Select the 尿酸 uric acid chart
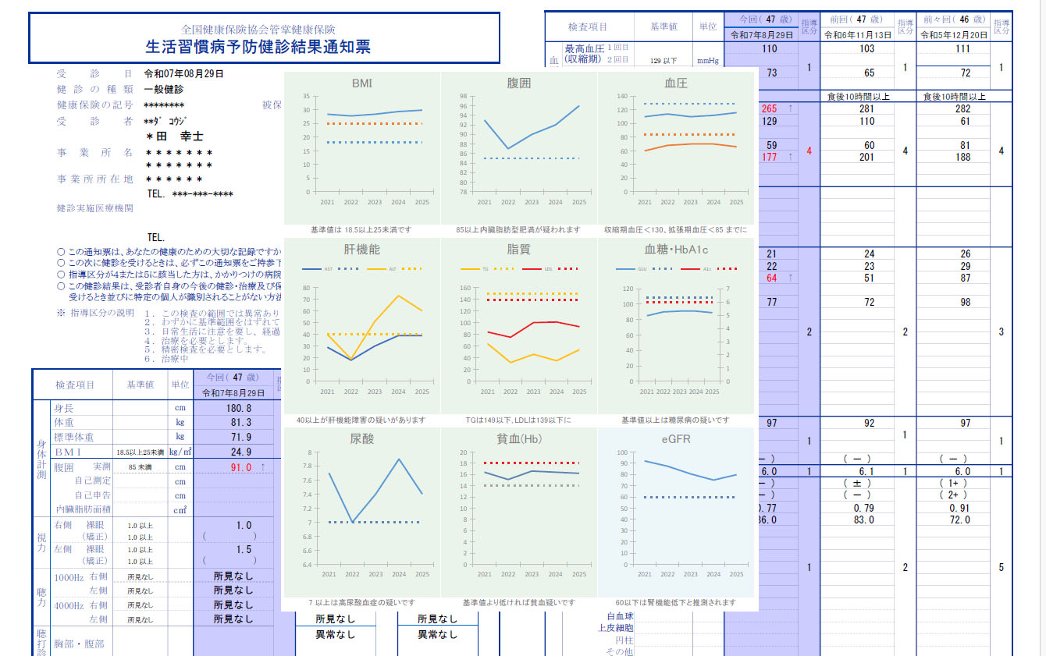 (x=361, y=511)
